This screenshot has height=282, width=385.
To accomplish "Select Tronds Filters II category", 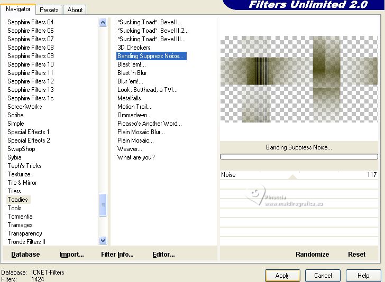I will [26, 242].
